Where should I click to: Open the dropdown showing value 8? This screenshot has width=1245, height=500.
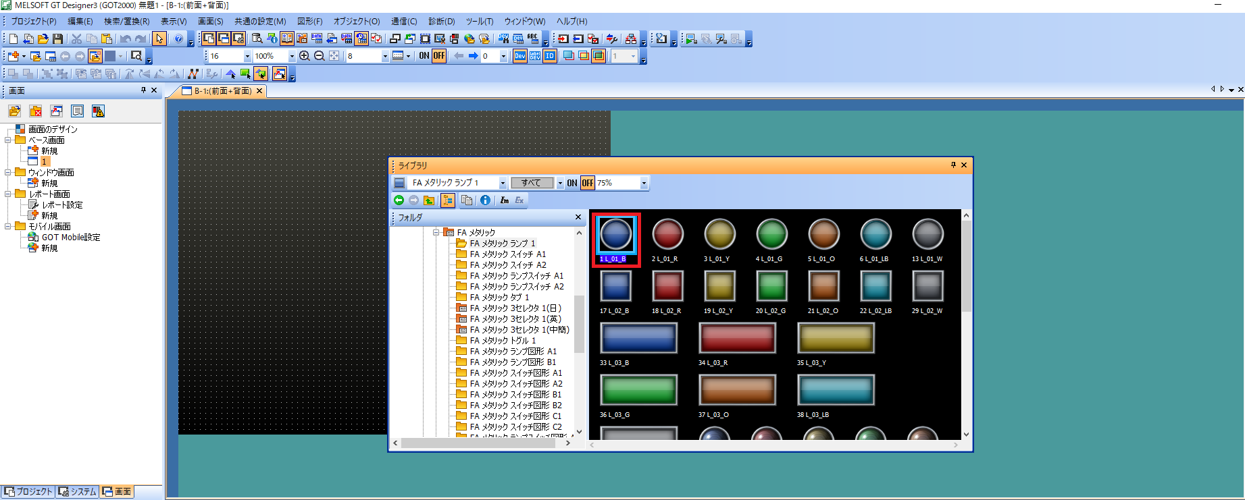click(385, 56)
